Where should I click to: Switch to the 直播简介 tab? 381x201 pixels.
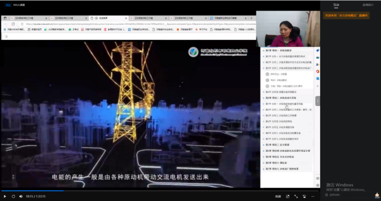point(368,5)
